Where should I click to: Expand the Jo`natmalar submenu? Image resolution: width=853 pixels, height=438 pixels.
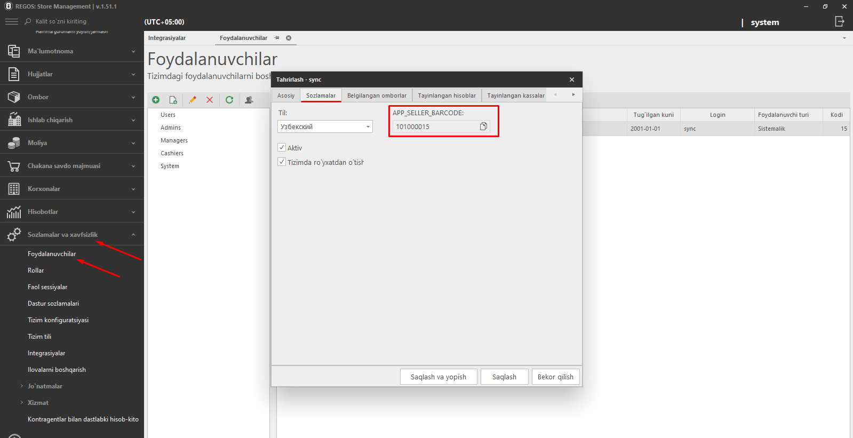(x=21, y=386)
